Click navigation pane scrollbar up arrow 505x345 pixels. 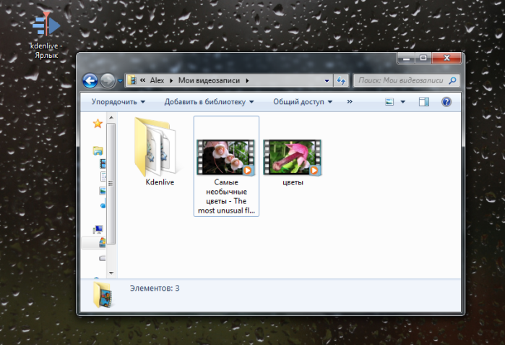111,117
